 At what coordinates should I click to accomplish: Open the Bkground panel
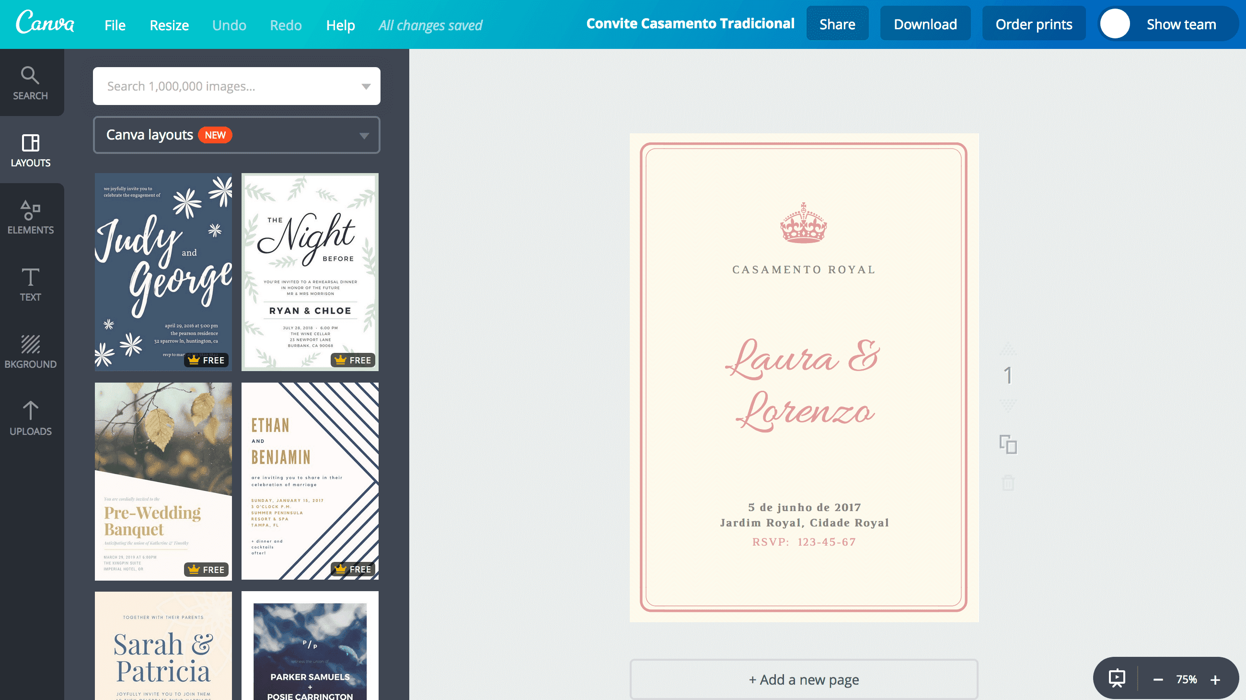point(31,352)
